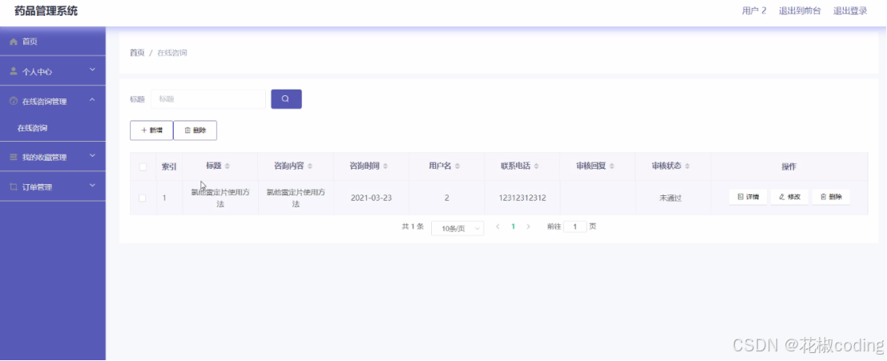Sort by 联系电话 column arrows
This screenshot has height=361, width=887.
click(536, 166)
